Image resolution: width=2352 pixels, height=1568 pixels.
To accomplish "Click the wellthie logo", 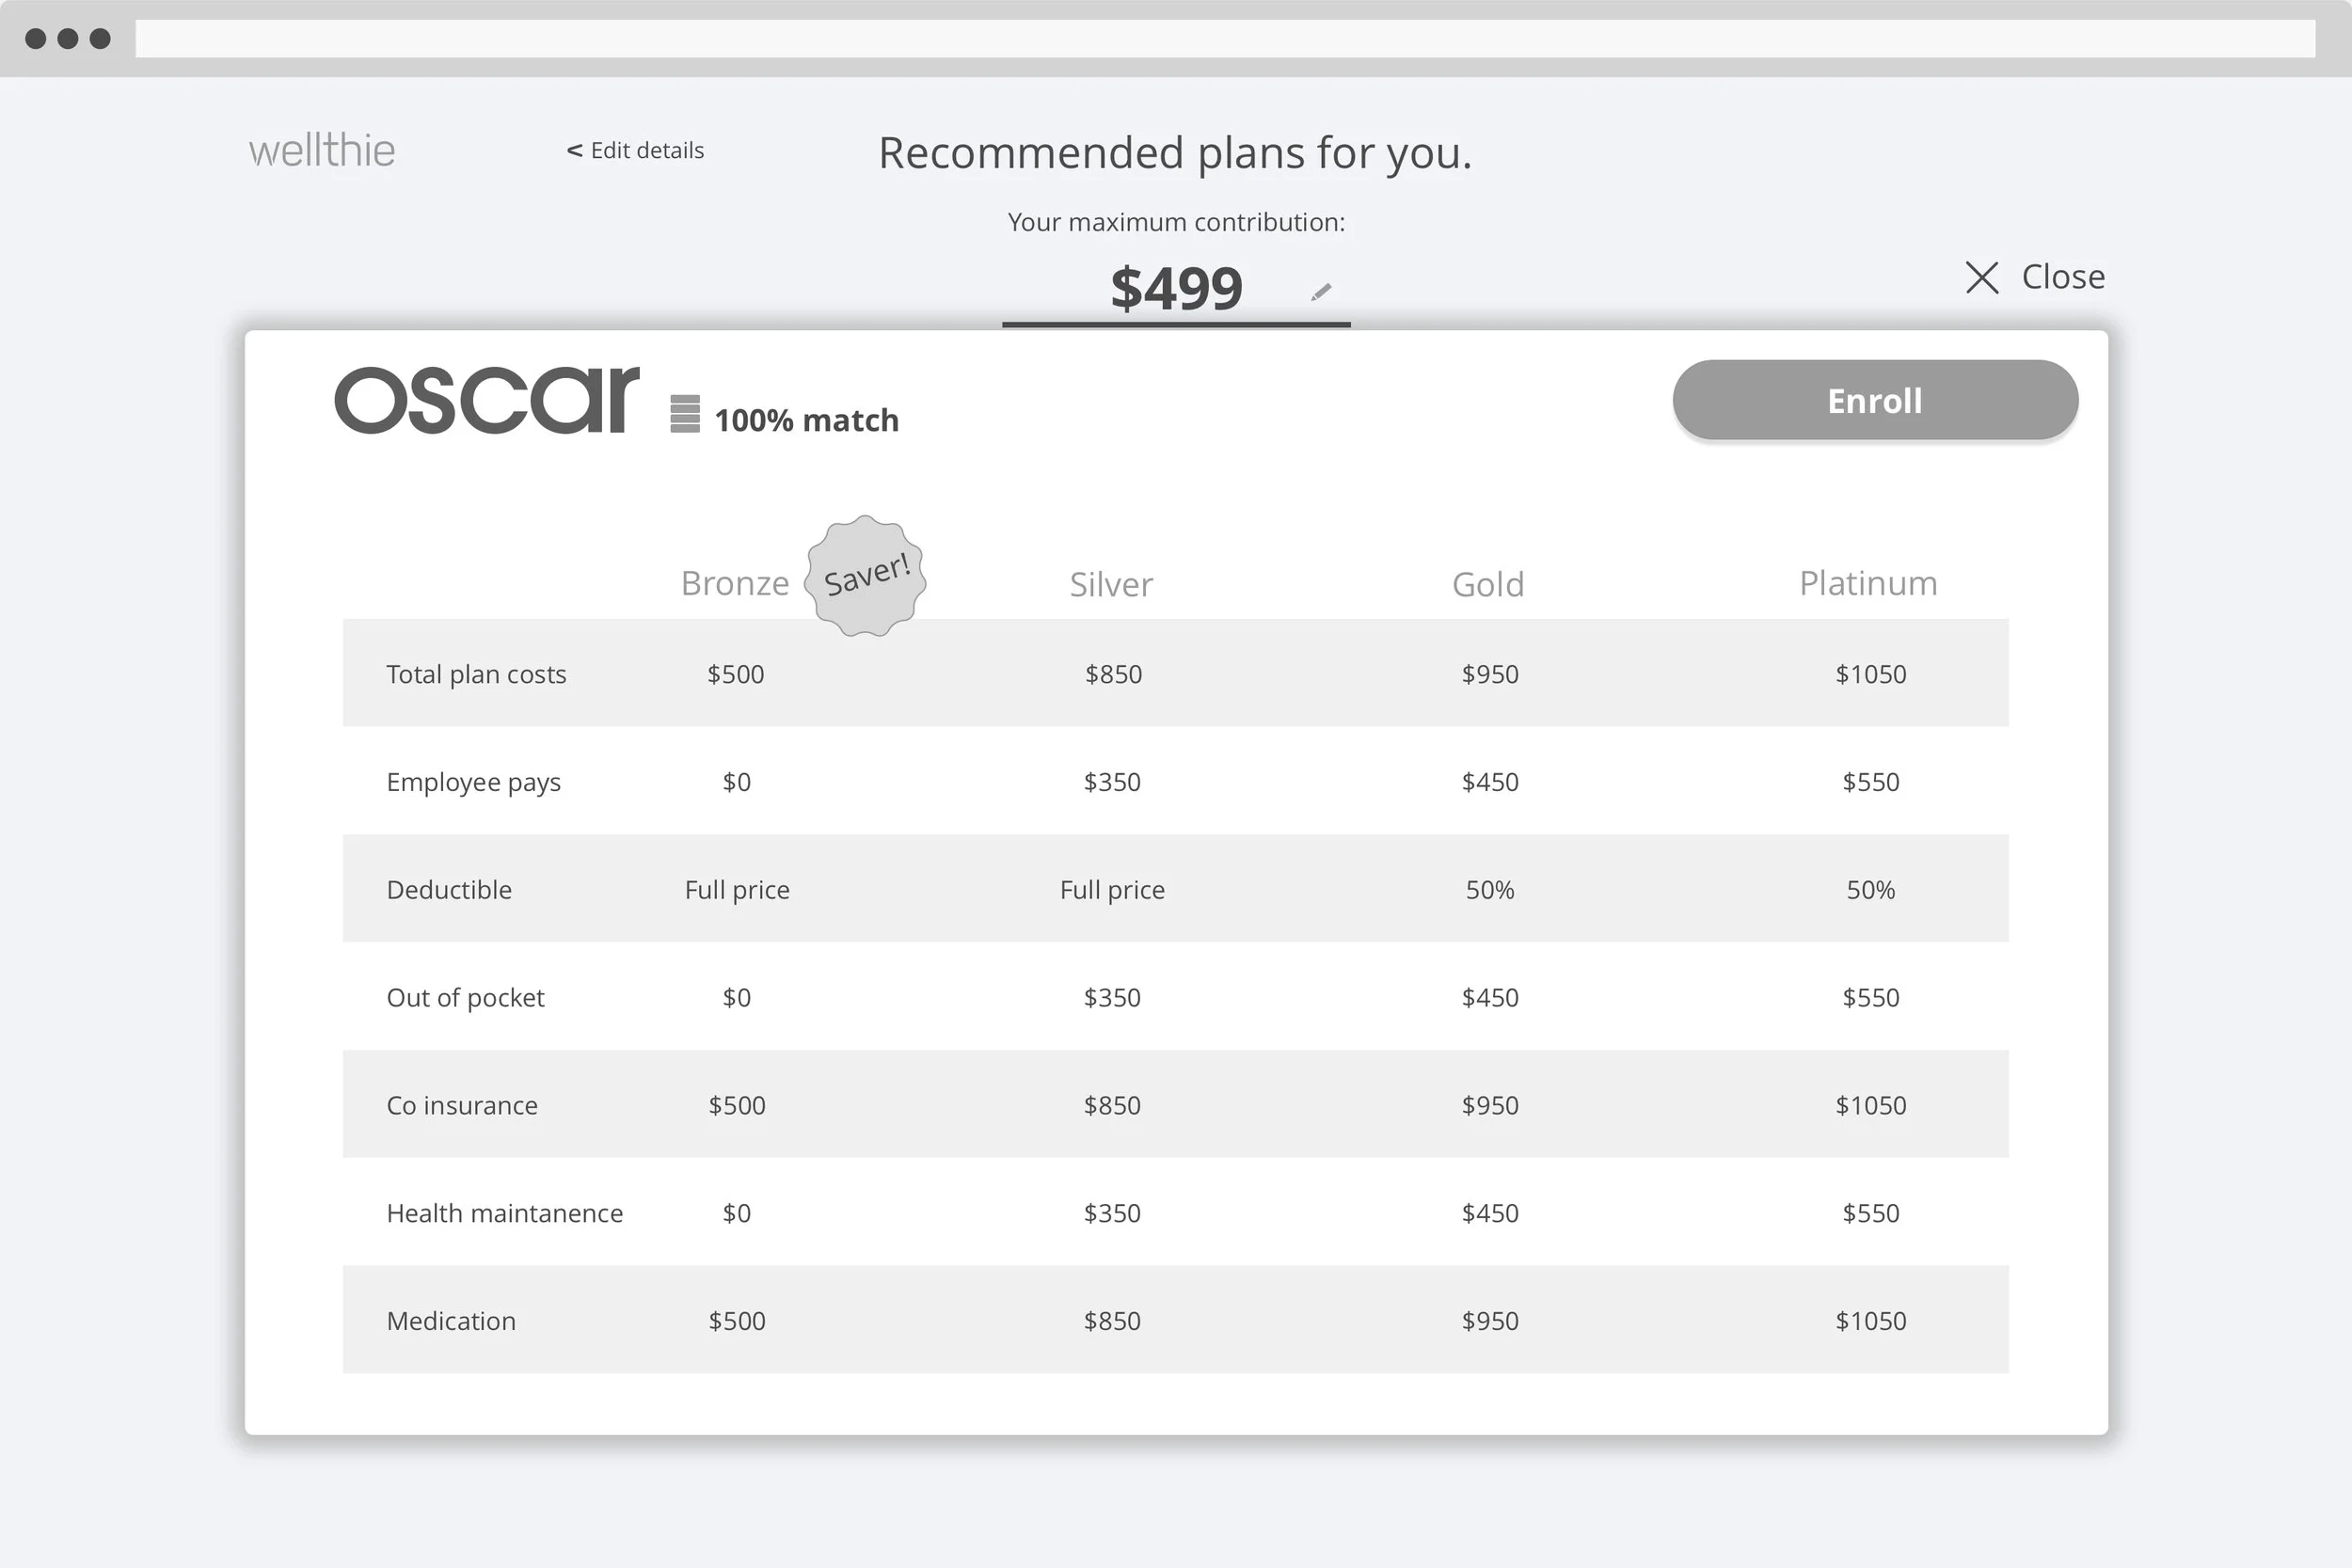I will 322,151.
